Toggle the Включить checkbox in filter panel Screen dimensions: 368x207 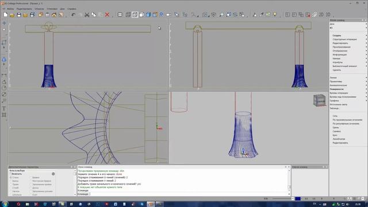click(x=10, y=174)
